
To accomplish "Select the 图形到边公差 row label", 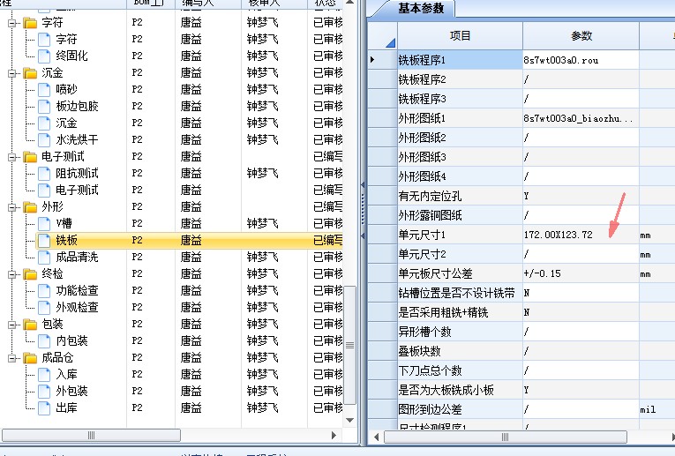I will coord(430,409).
